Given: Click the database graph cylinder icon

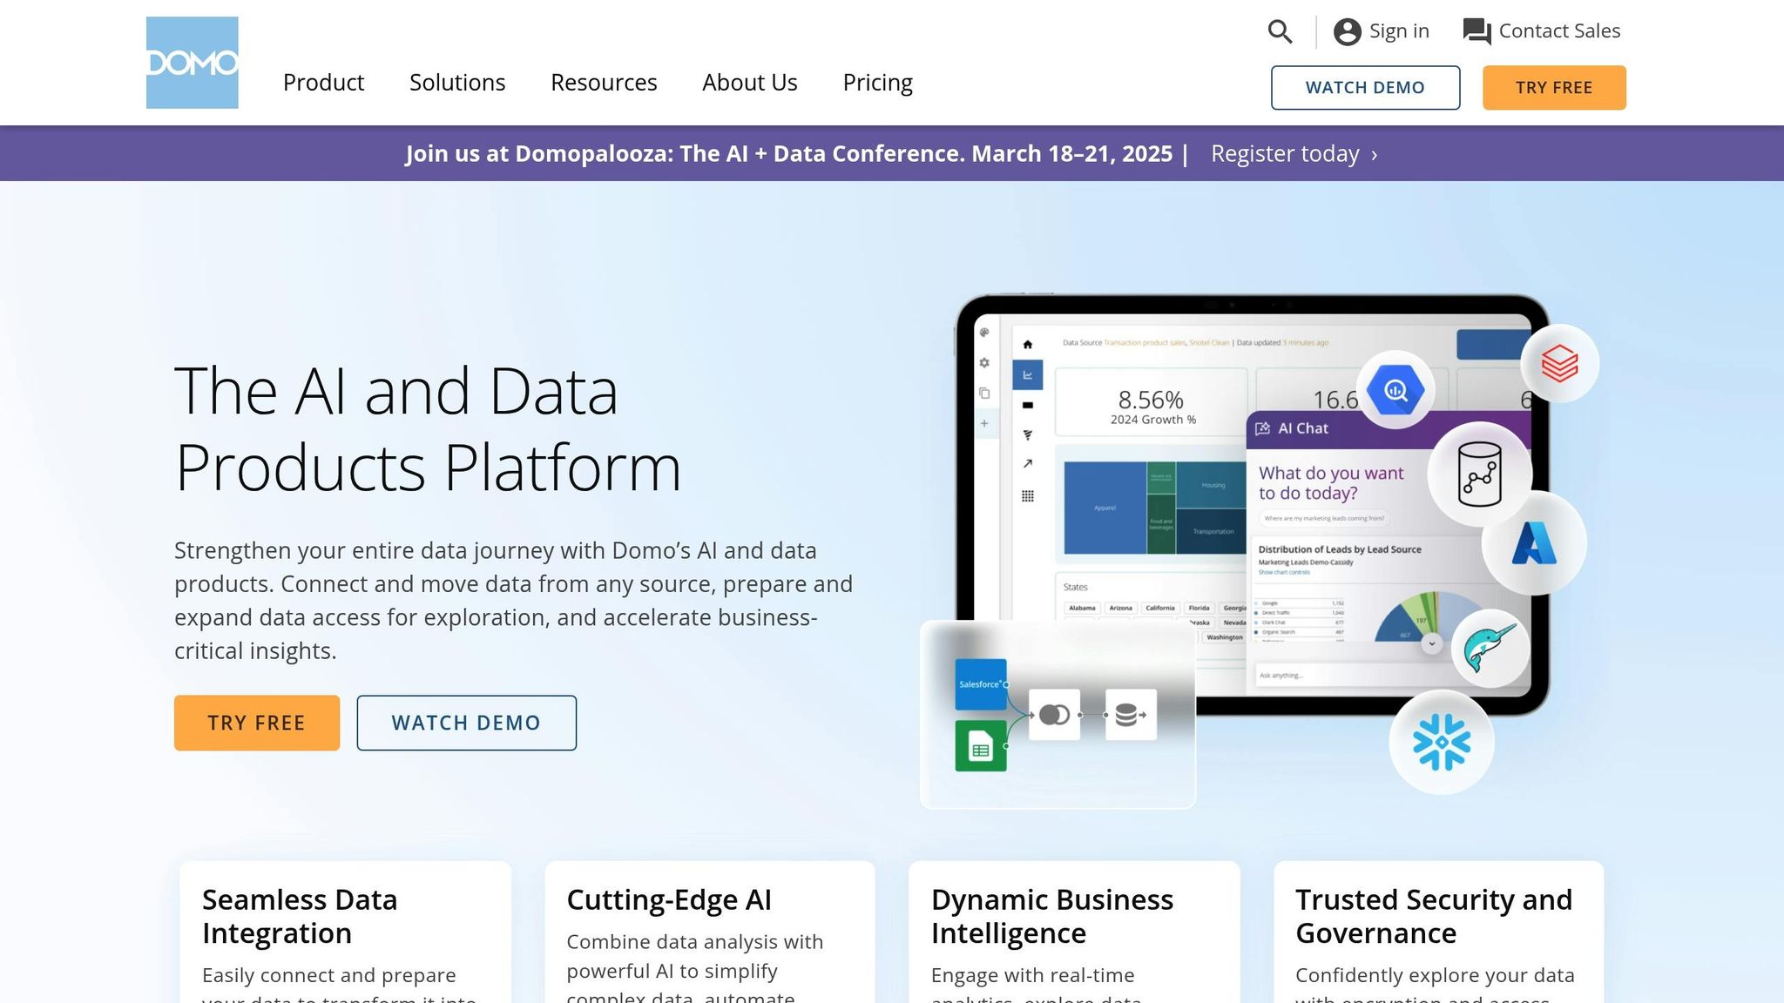Looking at the screenshot, I should [x=1480, y=475].
